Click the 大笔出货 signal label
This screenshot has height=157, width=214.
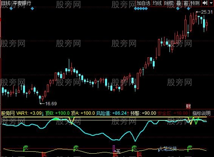click(x=167, y=149)
